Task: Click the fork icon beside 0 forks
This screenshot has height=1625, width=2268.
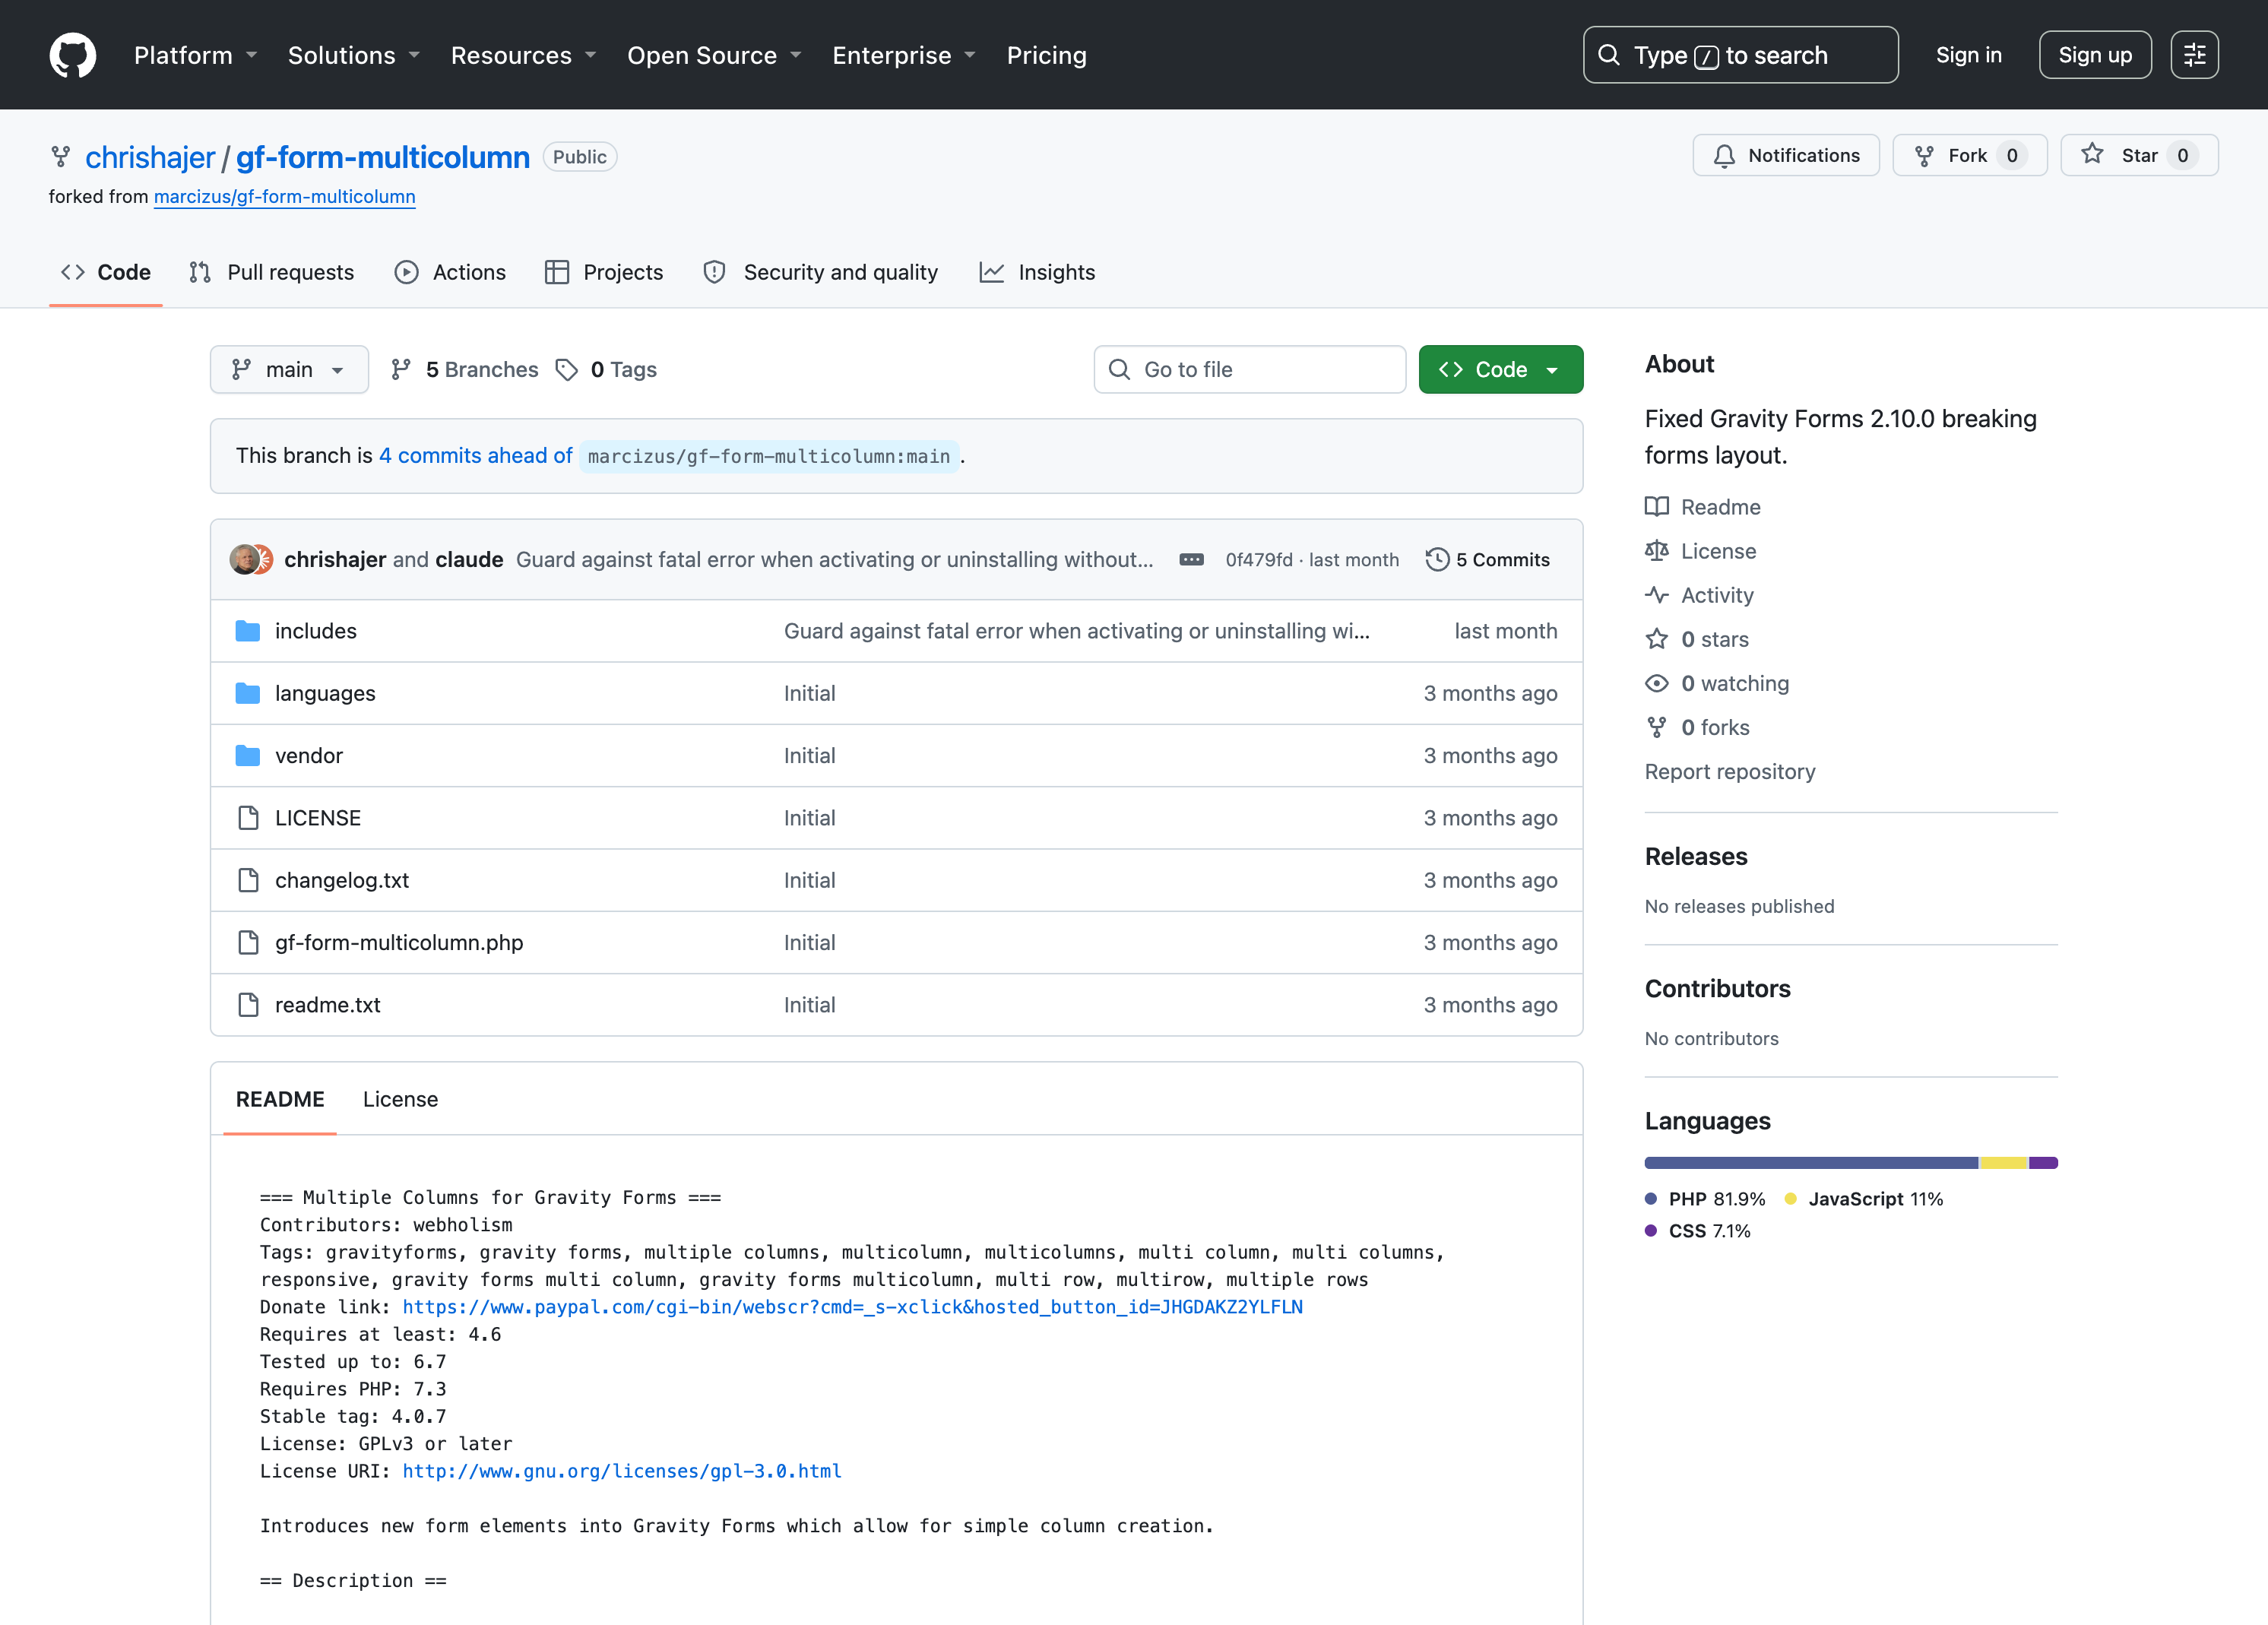Action: 1657,727
